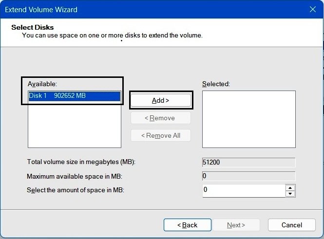Increase the space amount with the up arrow
Image resolution: width=324 pixels, height=239 pixels.
pos(290,188)
